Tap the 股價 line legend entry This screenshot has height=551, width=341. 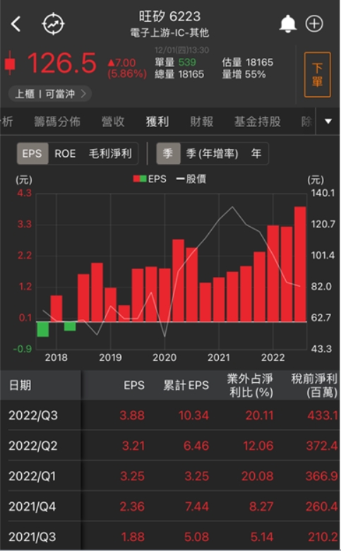191,179
